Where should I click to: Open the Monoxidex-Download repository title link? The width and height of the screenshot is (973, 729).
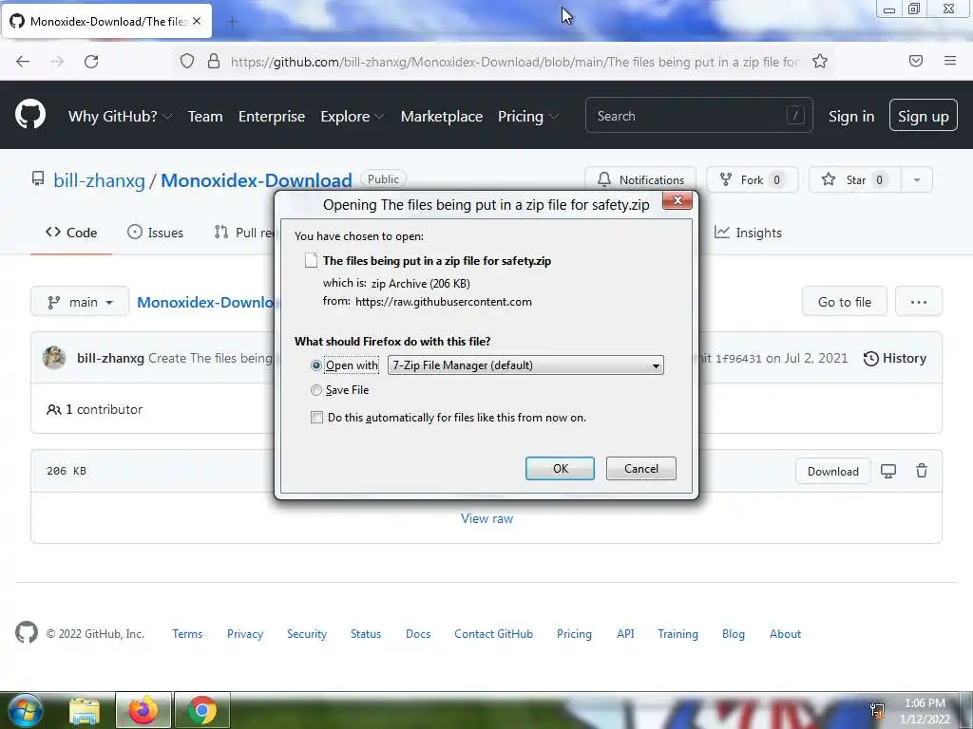coord(257,180)
